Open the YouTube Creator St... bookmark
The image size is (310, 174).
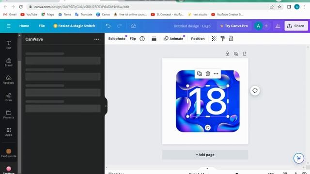(x=227, y=14)
